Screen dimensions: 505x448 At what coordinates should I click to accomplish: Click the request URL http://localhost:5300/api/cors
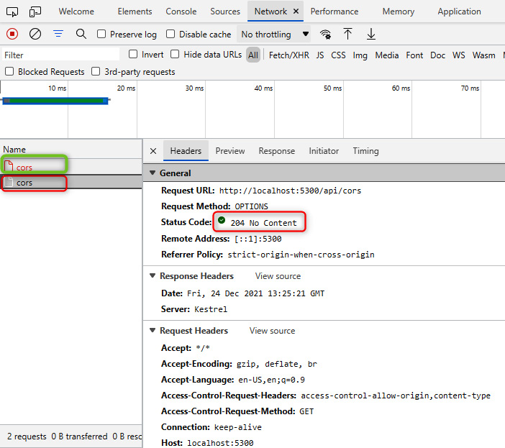290,191
